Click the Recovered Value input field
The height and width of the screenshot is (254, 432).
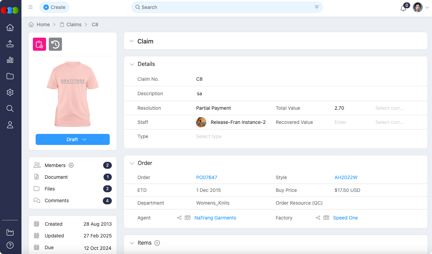pyautogui.click(x=350, y=122)
